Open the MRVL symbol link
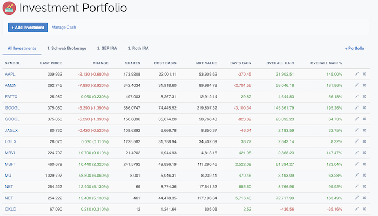This screenshot has height=216, width=378. (x=10, y=153)
